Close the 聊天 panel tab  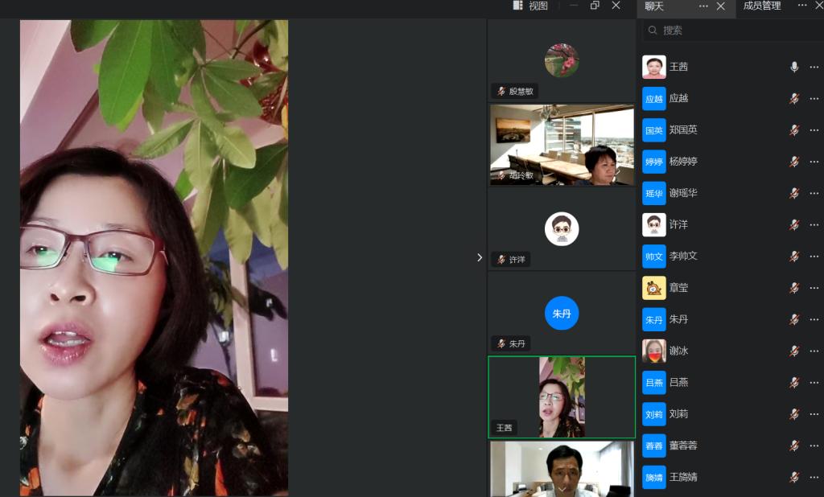click(721, 6)
